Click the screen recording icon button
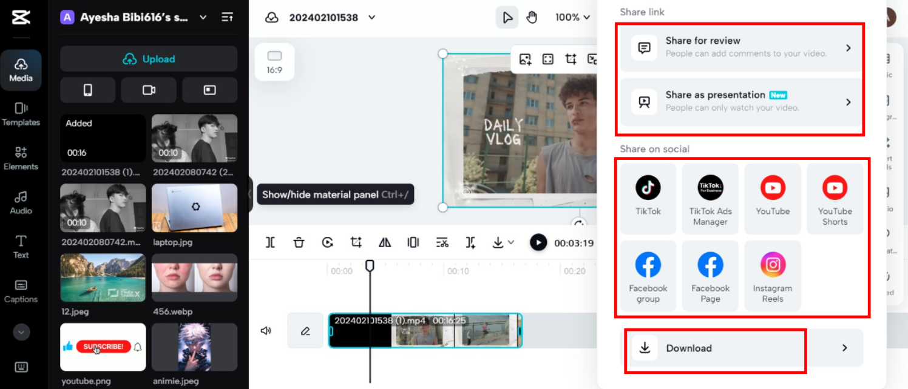 [x=209, y=90]
